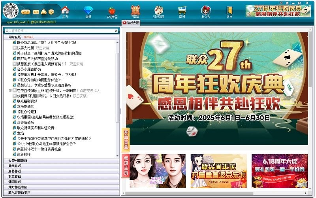Open 《9月29日联众斗地主OL停服维护公告》
This screenshot has width=316, height=198.
45,144
